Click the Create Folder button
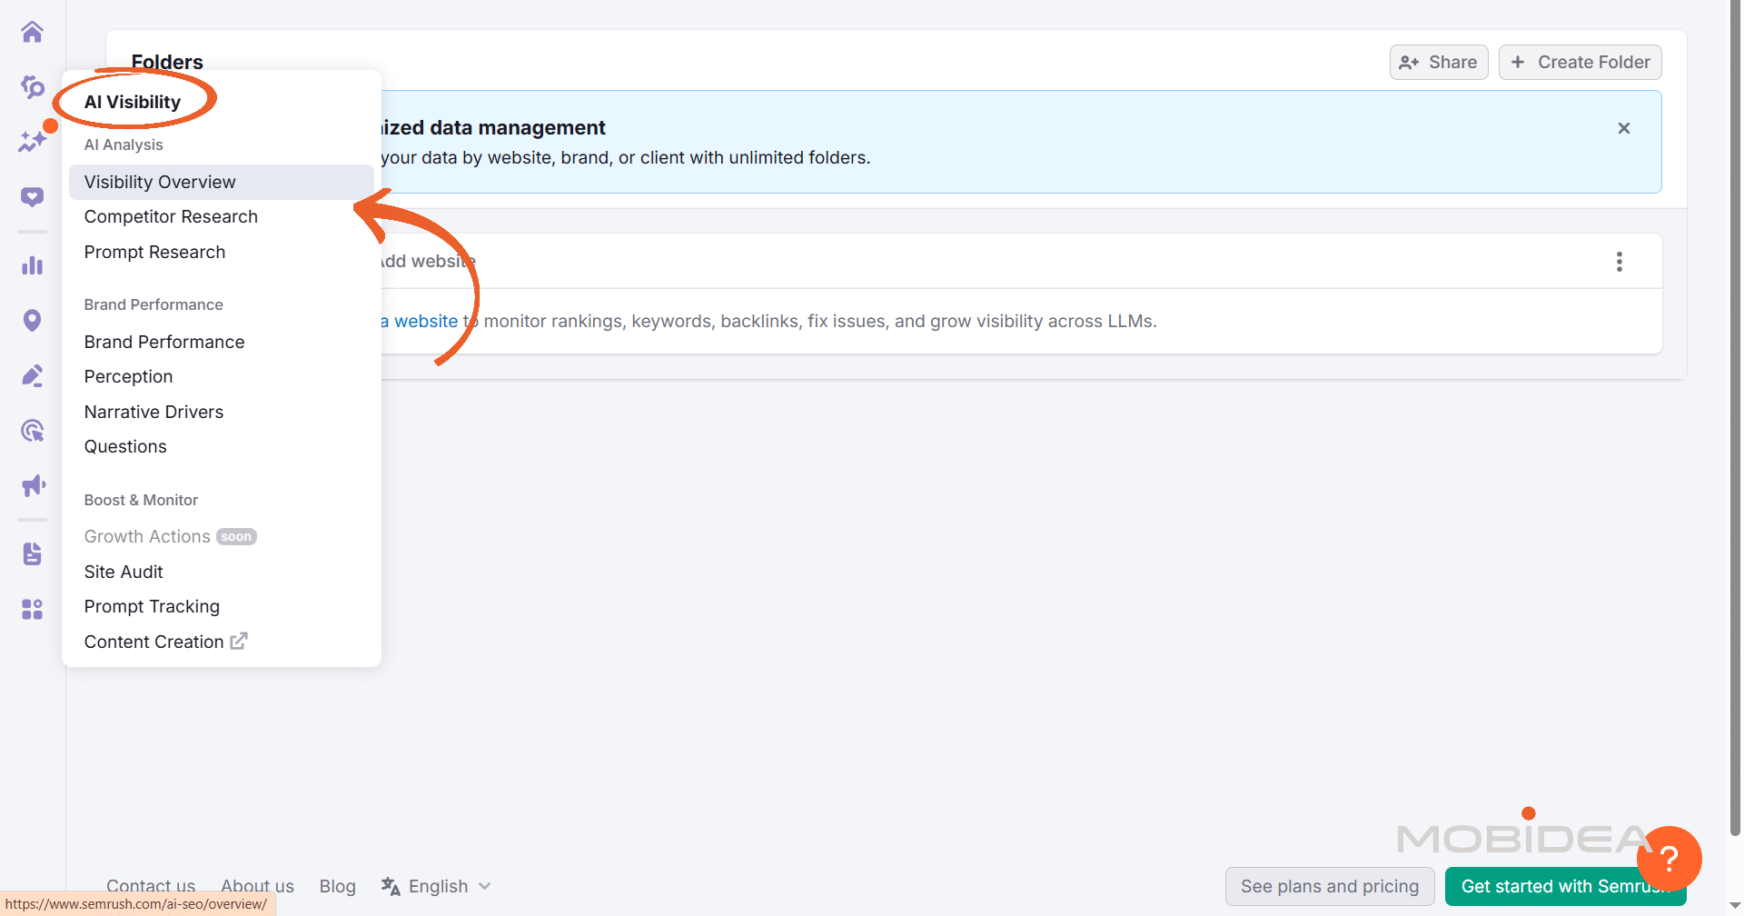 (1580, 63)
